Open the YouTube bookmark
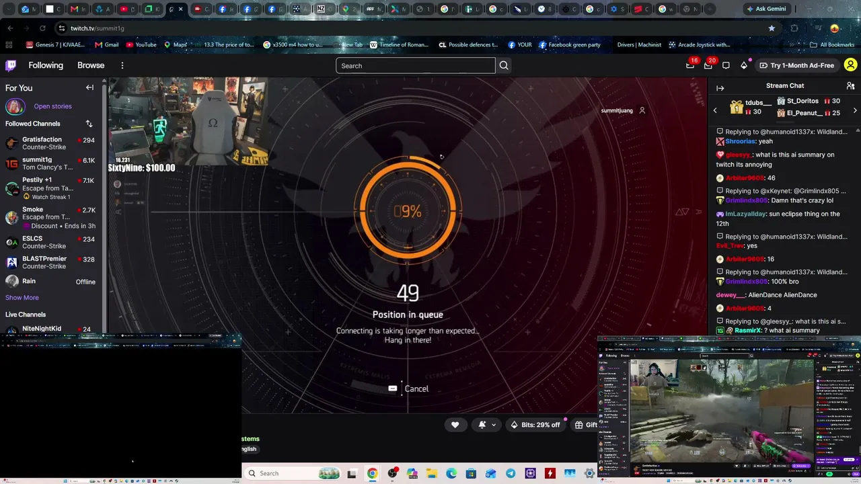The height and width of the screenshot is (484, 861). (141, 45)
